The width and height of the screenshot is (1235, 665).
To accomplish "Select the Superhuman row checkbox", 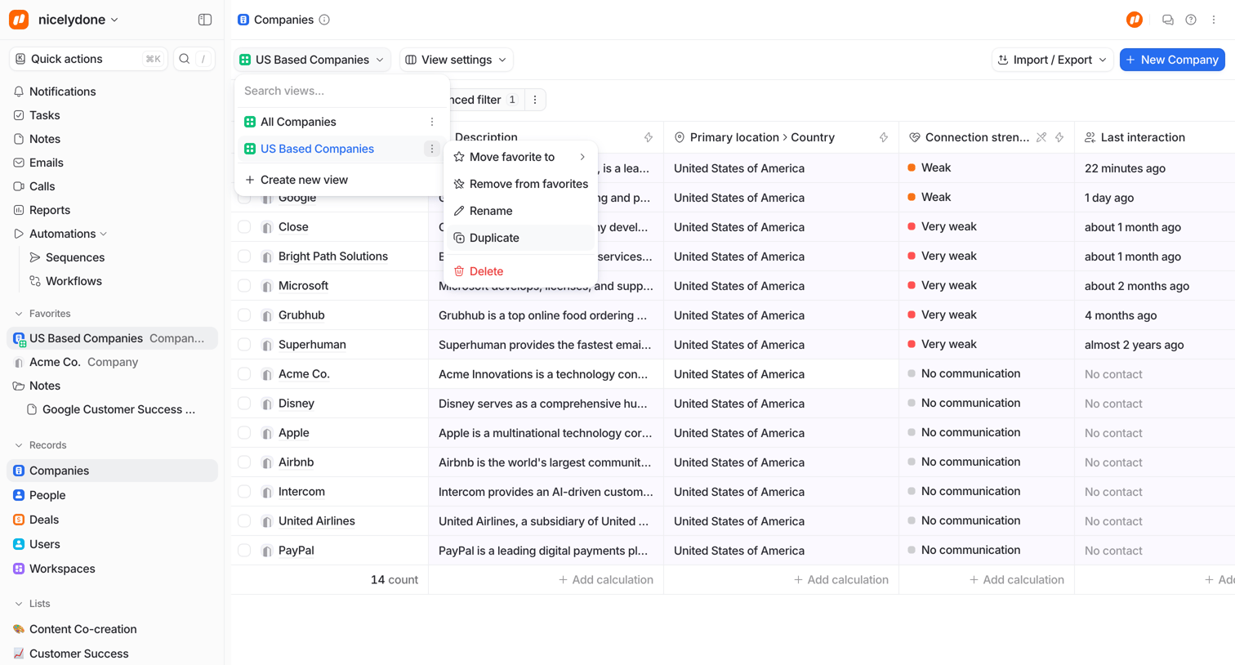I will pos(244,345).
